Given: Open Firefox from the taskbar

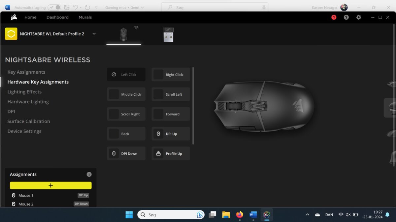Looking at the screenshot, I should coord(240,215).
